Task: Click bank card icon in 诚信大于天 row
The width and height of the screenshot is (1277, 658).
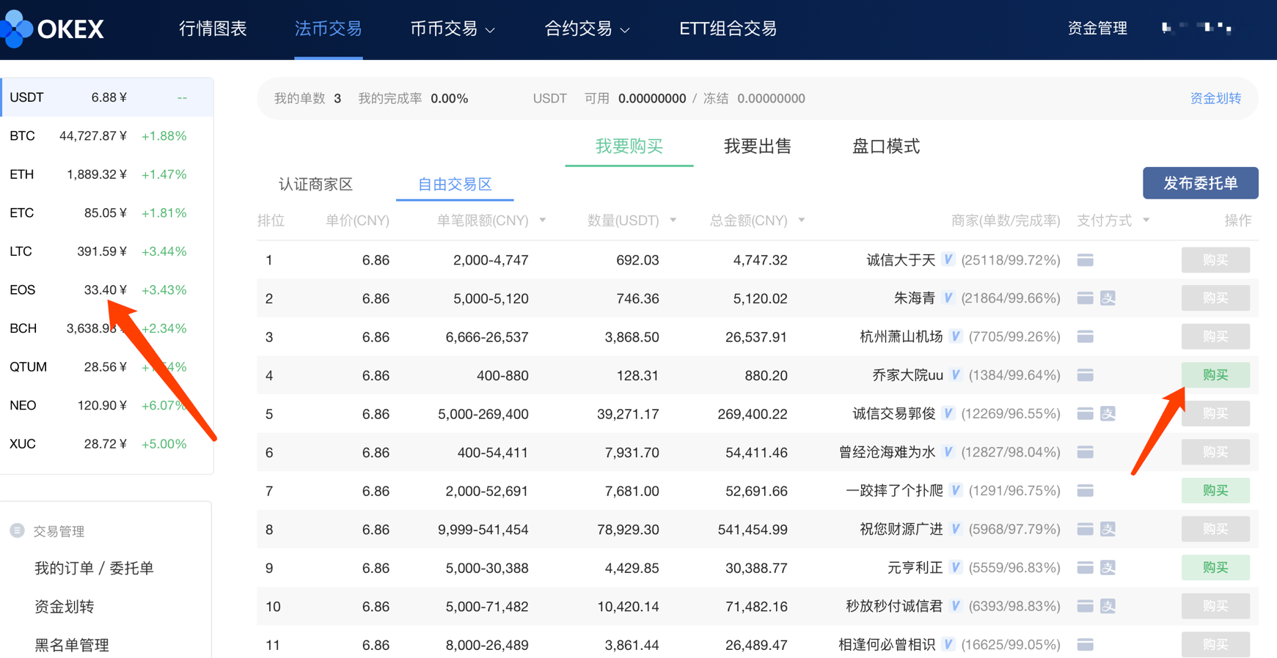Action: 1086,260
